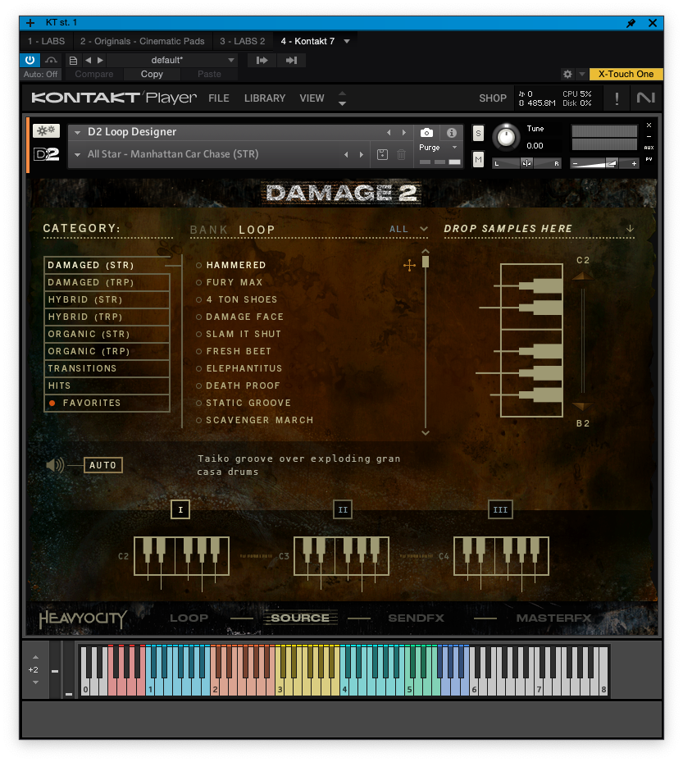Toggle Auto: Off automation mode
The image size is (683, 762).
pos(40,75)
